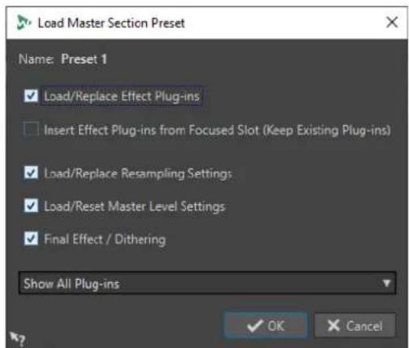Click the Final Effect / Dithering label text
The width and height of the screenshot is (409, 348).
pos(105,239)
